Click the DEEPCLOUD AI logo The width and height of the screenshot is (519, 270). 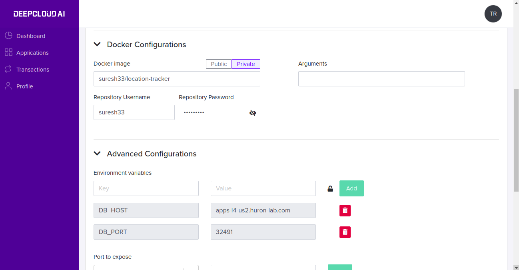[x=39, y=14]
